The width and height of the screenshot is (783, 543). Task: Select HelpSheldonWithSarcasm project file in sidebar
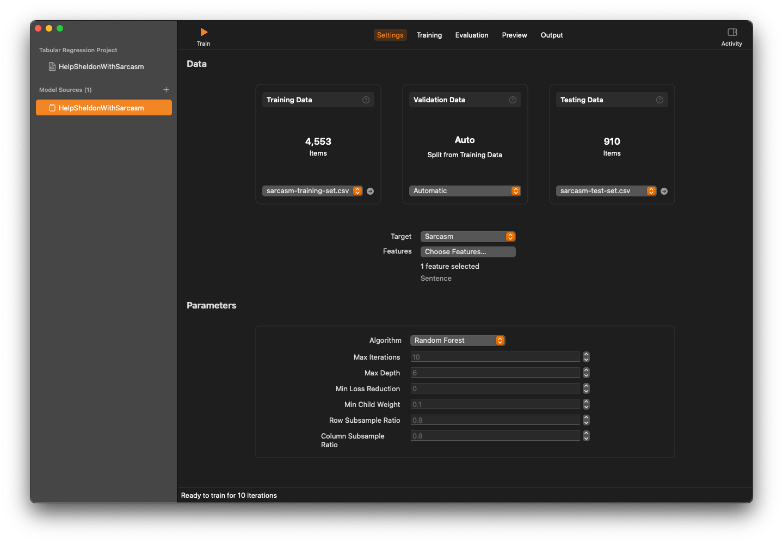101,67
